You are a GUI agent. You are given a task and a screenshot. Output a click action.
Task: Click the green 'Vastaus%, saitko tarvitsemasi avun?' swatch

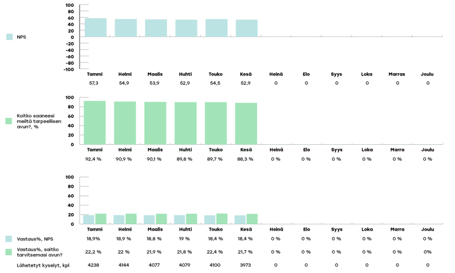point(9,252)
